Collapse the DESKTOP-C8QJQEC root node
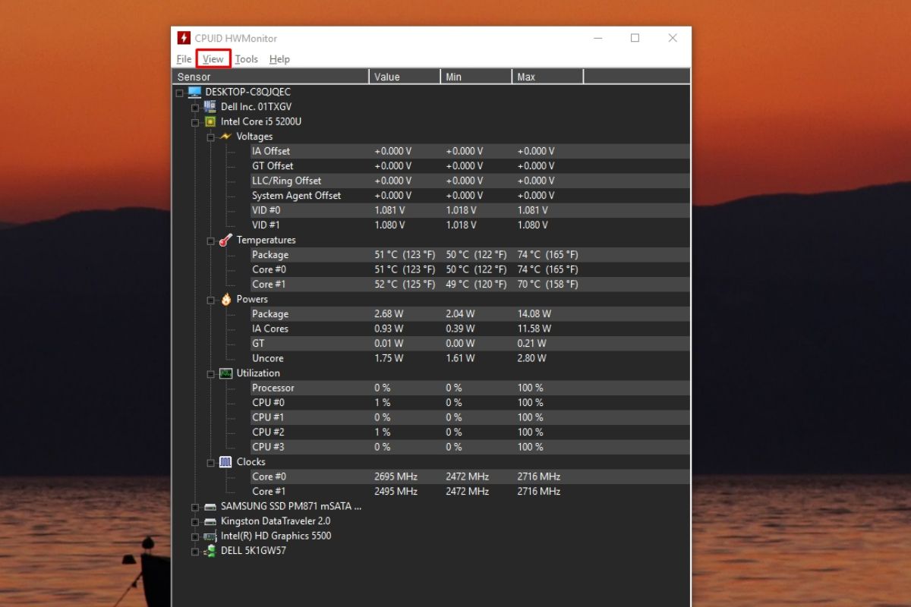The height and width of the screenshot is (607, 911). [x=180, y=93]
